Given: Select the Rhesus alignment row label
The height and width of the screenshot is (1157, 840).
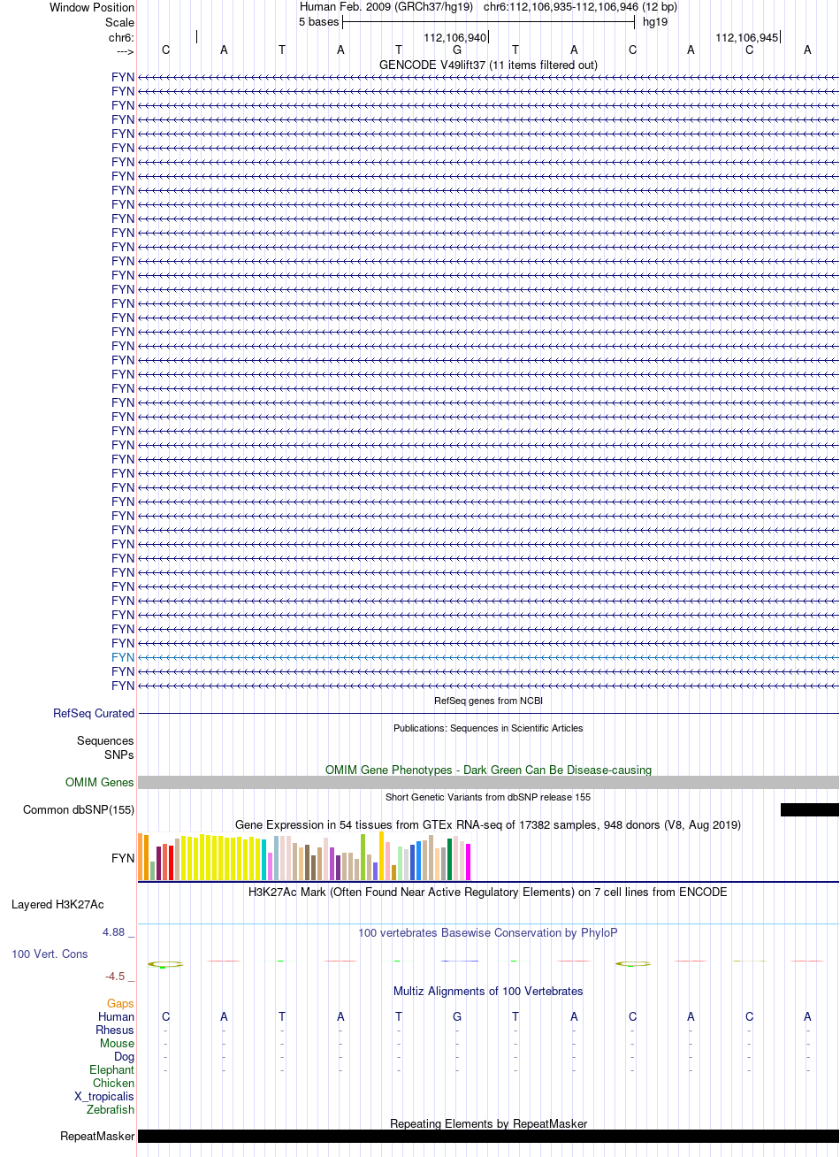Looking at the screenshot, I should click(x=115, y=1030).
